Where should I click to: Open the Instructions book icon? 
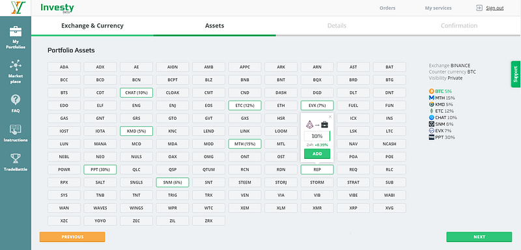tap(16, 130)
